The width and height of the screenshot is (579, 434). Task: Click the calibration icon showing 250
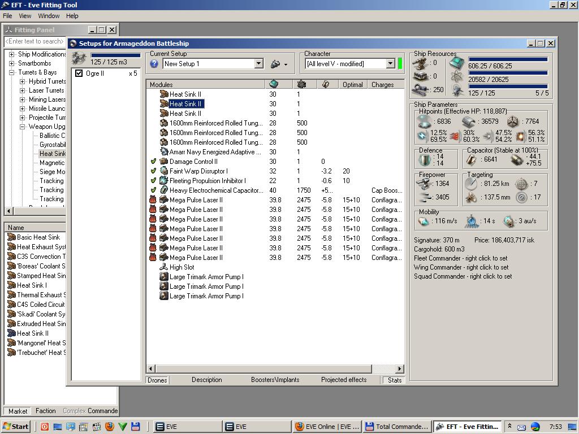(x=421, y=89)
